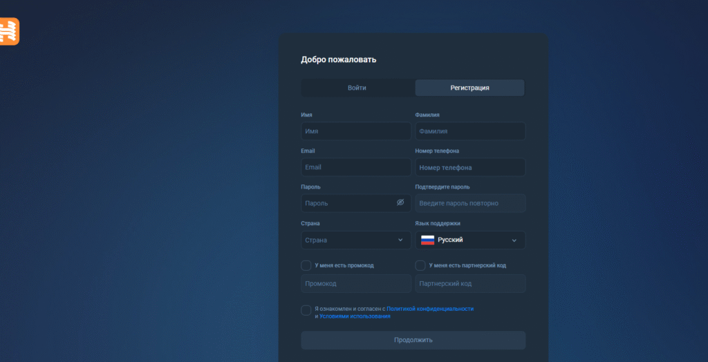Open the Условиями использования link
Viewport: 708px width, 362px height.
point(355,316)
